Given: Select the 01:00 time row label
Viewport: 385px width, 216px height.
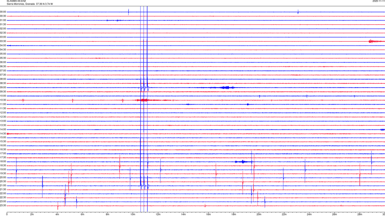Looking at the screenshot, I should [3, 20].
